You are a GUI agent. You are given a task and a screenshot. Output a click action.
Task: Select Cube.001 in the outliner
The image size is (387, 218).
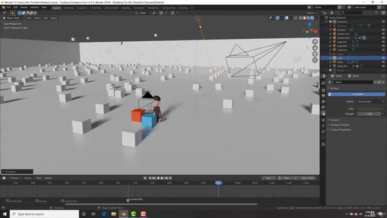[x=342, y=42]
